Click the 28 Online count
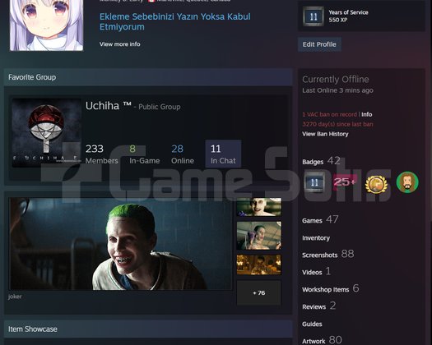This screenshot has height=345, width=432. (183, 154)
